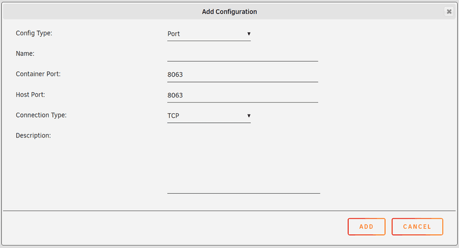Open the Connection Type dropdown showing TCP
Image resolution: width=459 pixels, height=248 pixels.
[207, 116]
